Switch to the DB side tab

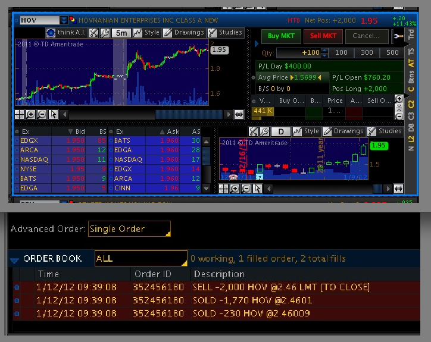coord(411,127)
